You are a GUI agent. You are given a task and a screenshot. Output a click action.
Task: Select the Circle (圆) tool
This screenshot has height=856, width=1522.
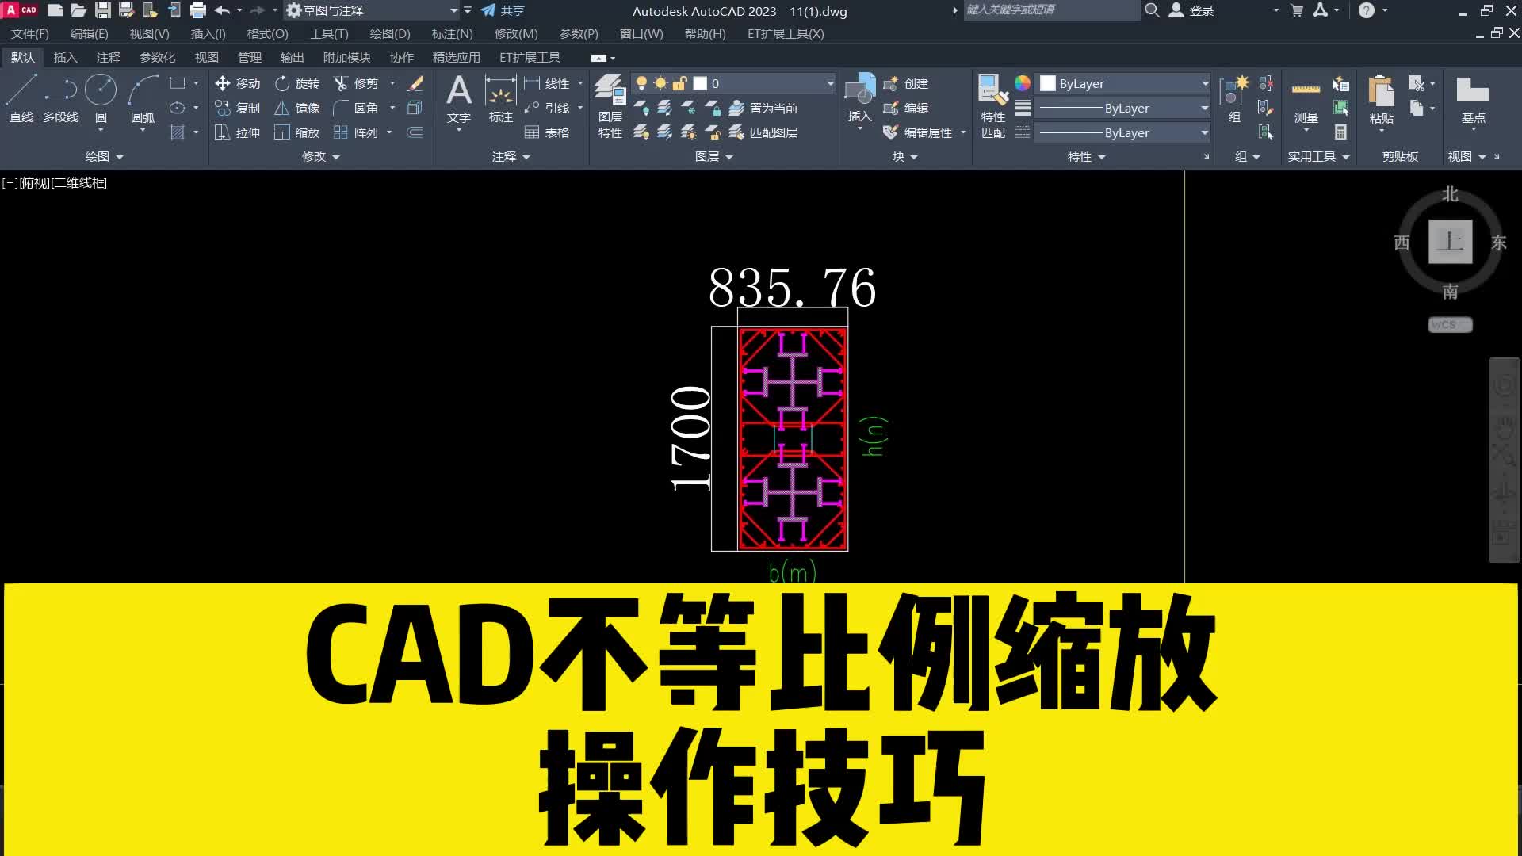(101, 99)
